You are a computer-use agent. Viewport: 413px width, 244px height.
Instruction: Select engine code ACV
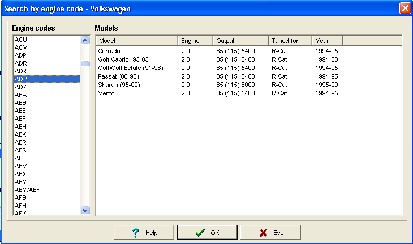[47, 47]
